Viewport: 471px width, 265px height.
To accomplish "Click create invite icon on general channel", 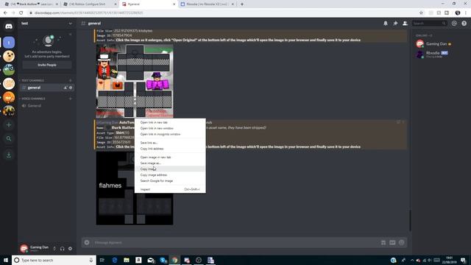I will [65, 88].
